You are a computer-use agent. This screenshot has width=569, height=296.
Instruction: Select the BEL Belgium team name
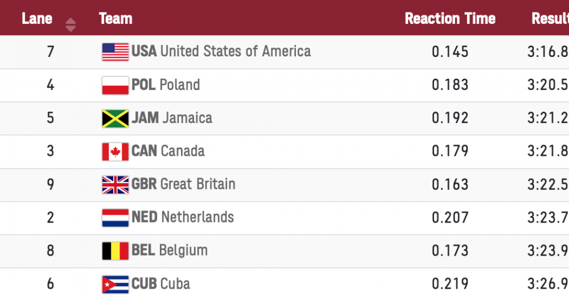170,250
